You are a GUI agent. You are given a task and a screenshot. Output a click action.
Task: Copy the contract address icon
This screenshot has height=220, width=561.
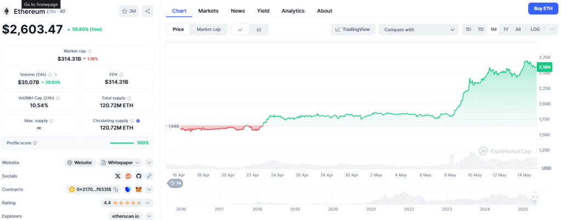[x=116, y=190]
